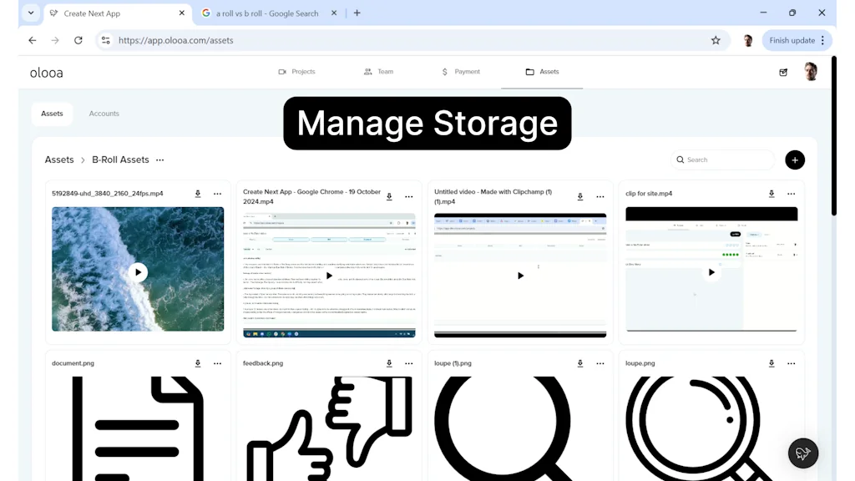Open Payment using the dollar sign icon

click(x=446, y=72)
